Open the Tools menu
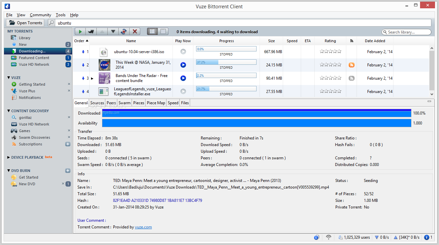439x245 pixels. (x=60, y=15)
